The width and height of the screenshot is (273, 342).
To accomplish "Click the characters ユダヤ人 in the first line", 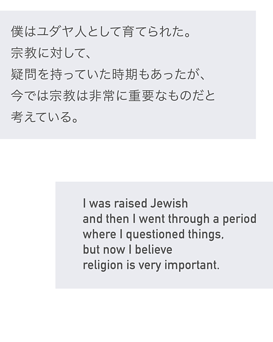I will (x=61, y=31).
